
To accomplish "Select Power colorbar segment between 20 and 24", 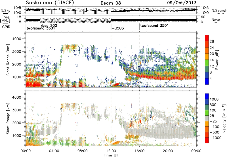I will point(207,51).
